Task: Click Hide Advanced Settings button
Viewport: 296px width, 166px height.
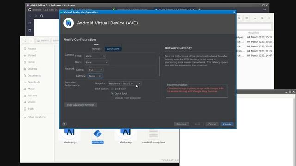Action: (80, 105)
